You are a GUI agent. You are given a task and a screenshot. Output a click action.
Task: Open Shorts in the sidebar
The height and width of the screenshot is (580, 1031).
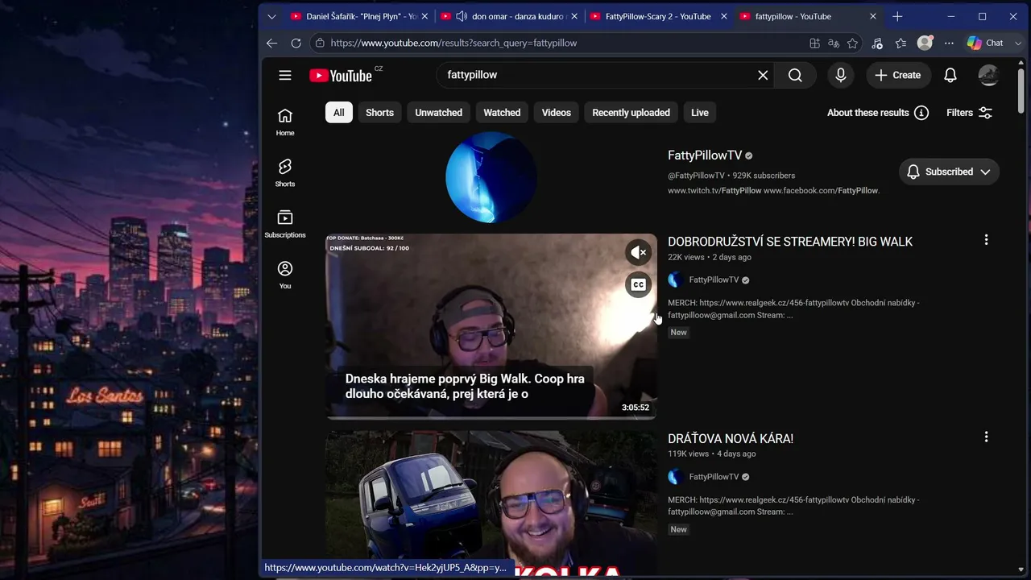point(285,172)
